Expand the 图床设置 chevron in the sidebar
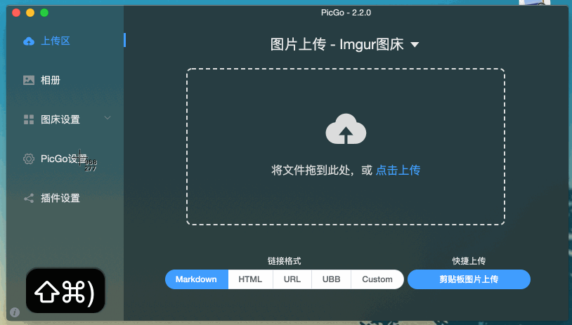Viewport: 572px width, 325px height. 108,118
